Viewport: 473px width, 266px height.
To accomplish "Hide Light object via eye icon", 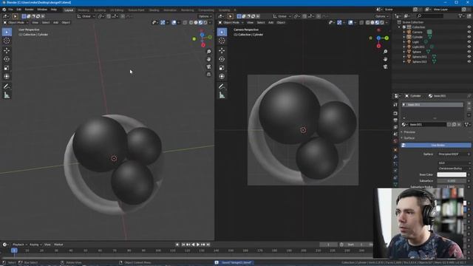I will pyautogui.click(x=469, y=42).
